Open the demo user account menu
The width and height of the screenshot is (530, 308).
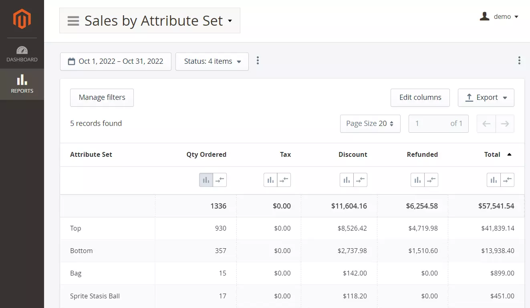pos(499,17)
